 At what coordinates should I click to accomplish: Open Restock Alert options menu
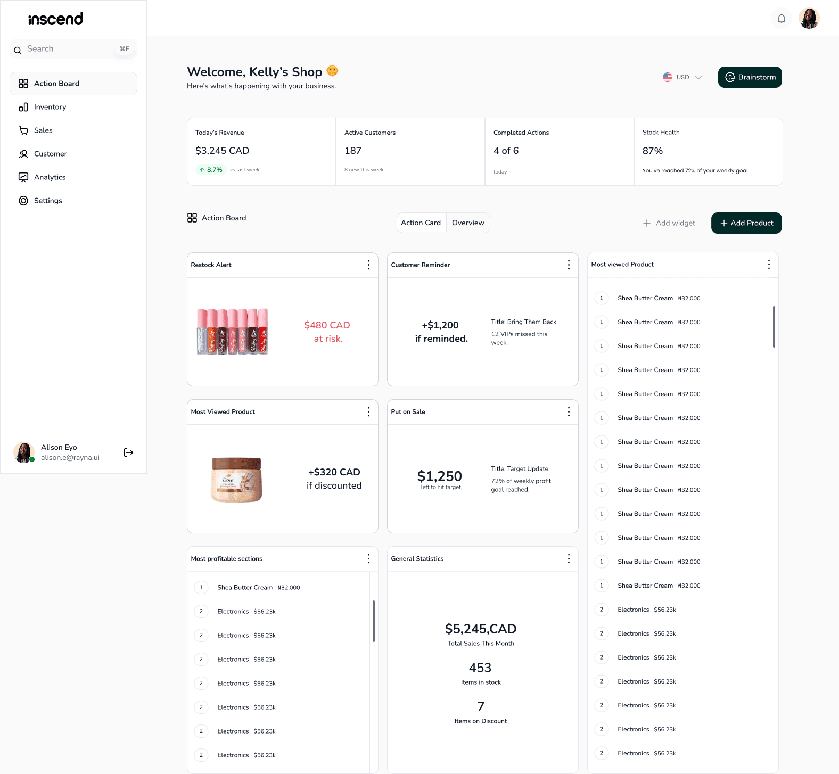click(x=368, y=265)
